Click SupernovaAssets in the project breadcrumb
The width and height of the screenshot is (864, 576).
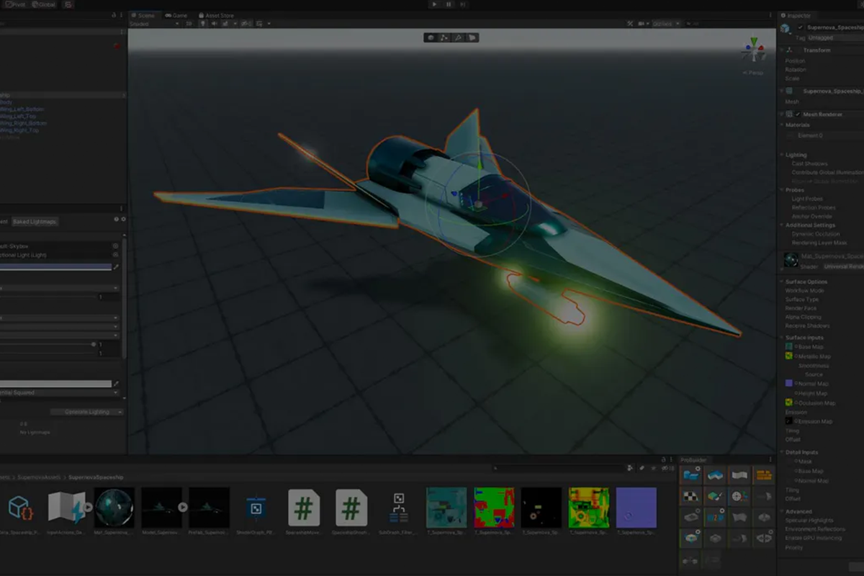[x=40, y=477]
